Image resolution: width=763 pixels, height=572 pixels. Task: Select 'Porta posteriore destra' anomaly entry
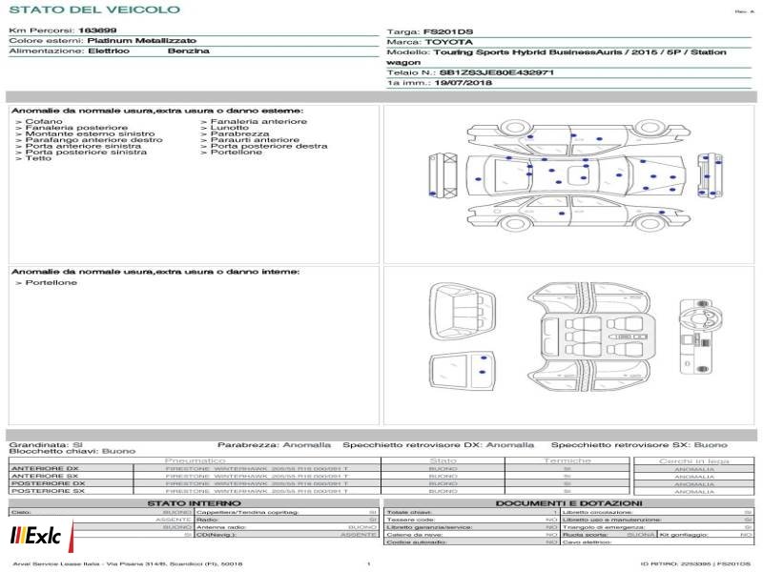tap(269, 146)
